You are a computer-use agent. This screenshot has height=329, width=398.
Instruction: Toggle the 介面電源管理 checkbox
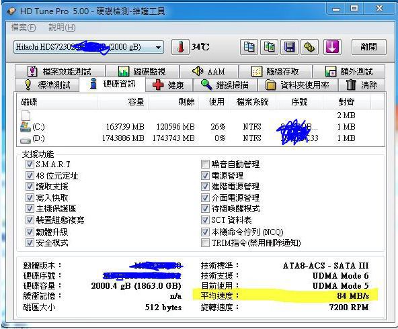coord(205,197)
